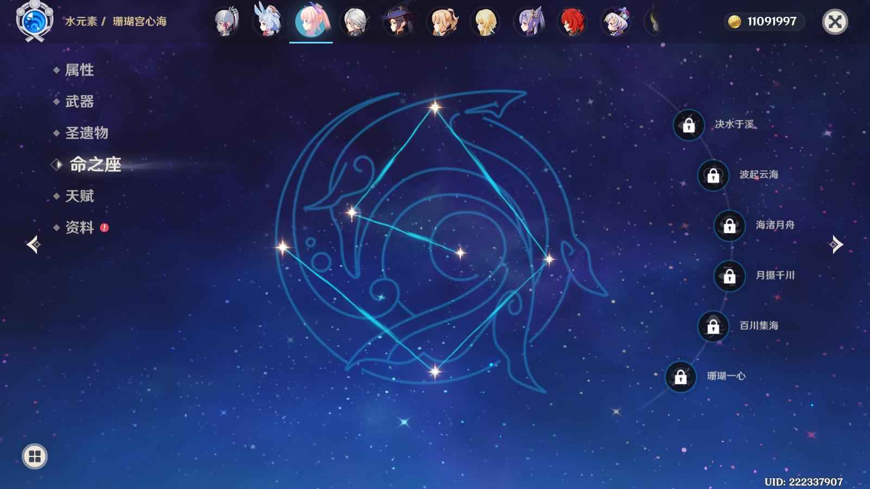Open the four-square grid menu button

coord(35,456)
